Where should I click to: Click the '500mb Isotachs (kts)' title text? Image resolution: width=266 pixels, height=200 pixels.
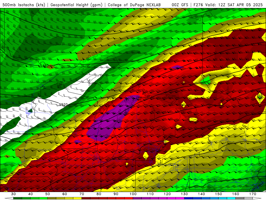pos(24,5)
